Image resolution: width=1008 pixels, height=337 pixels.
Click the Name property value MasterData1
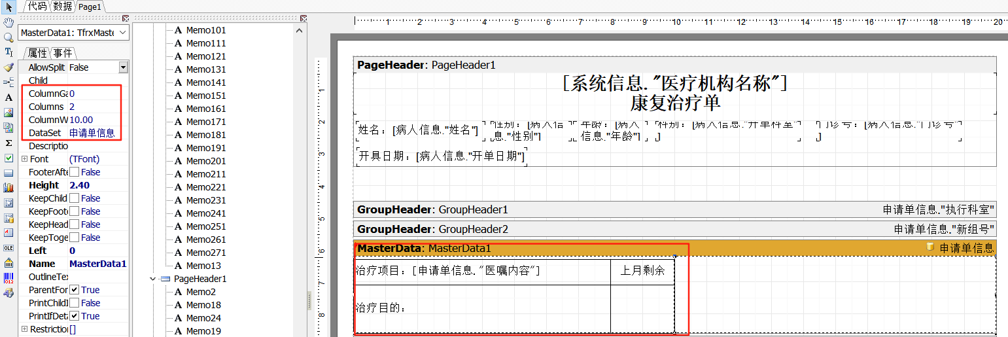click(x=98, y=264)
